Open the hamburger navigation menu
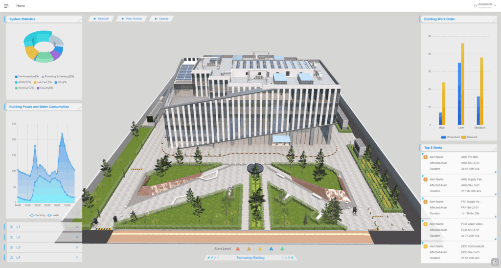This screenshot has width=501, height=268. (x=6, y=6)
